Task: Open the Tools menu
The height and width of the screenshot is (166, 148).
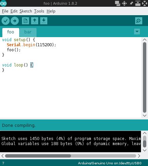Action: 39,11
